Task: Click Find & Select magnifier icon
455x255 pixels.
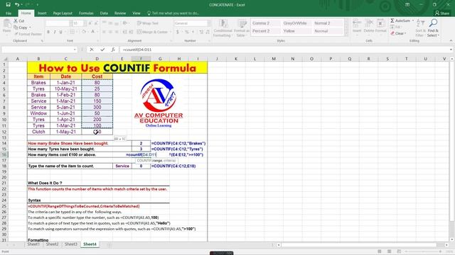Action: tap(433, 23)
